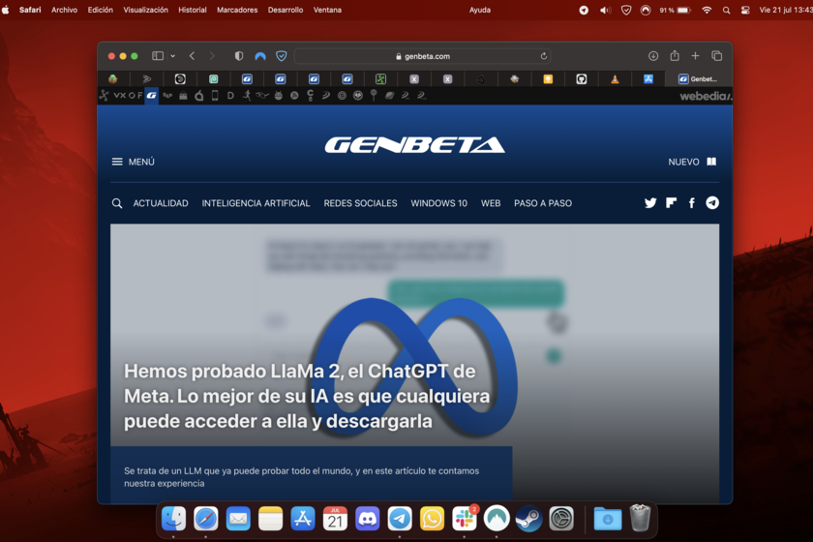
Task: Click the GENBETA logo
Action: [x=415, y=145]
